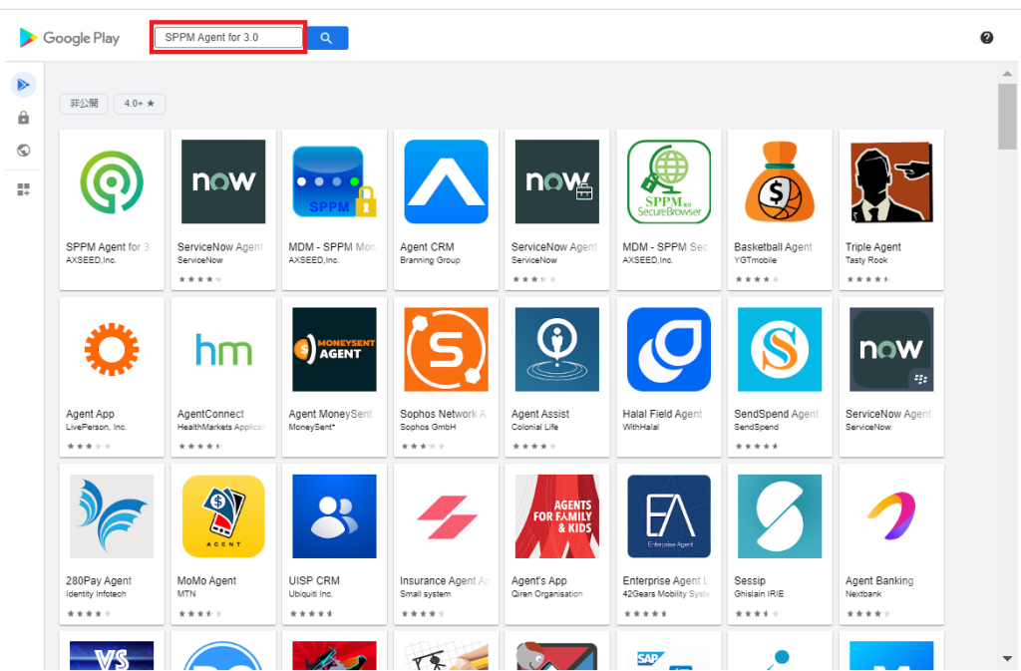Click Qiren Organisation developer text
1021x671 pixels.
tap(547, 594)
